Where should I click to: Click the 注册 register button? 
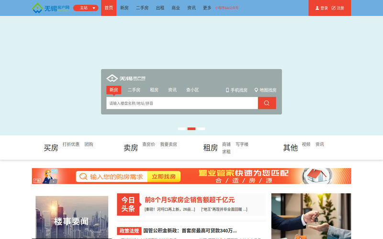338,8
